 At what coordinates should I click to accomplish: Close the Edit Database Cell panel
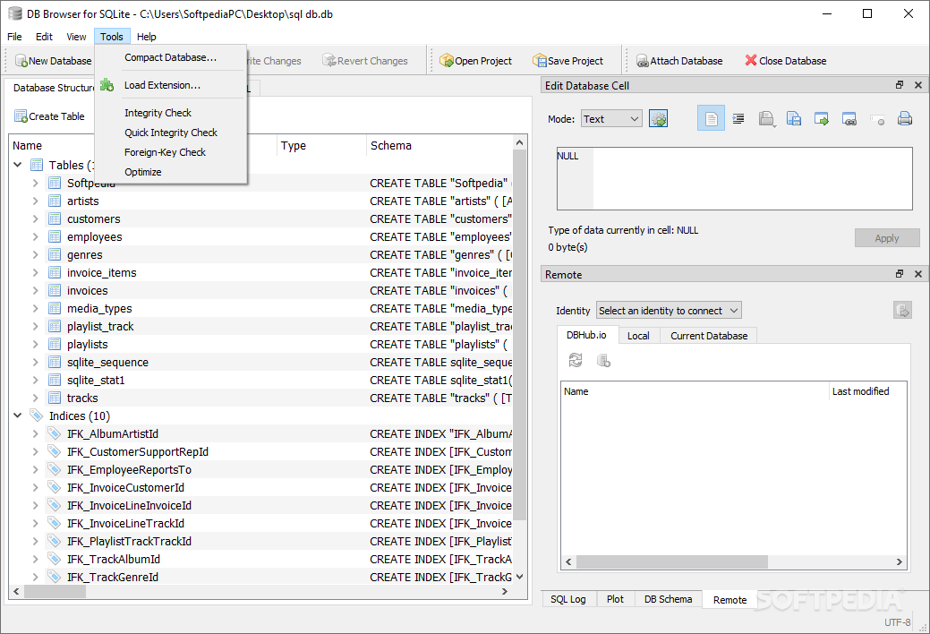[918, 85]
